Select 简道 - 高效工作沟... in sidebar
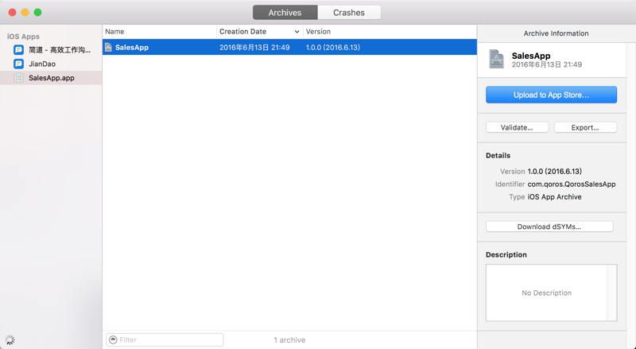 click(x=60, y=50)
